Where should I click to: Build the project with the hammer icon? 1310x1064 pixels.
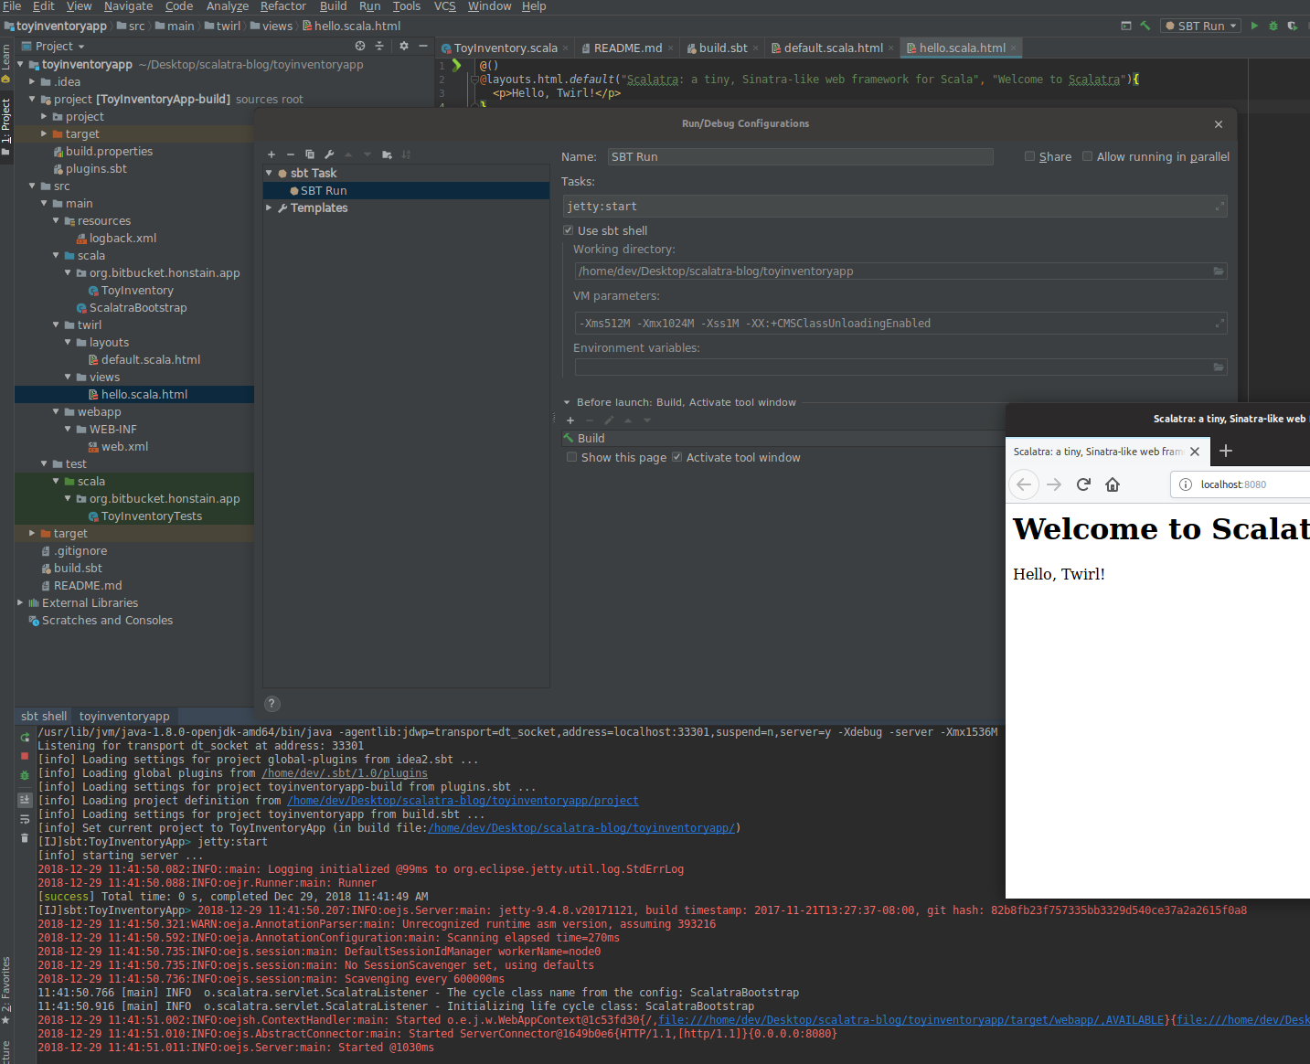[1144, 26]
